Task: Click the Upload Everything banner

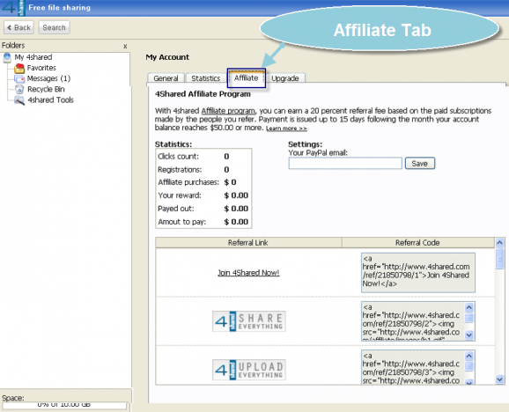Action: point(249,370)
